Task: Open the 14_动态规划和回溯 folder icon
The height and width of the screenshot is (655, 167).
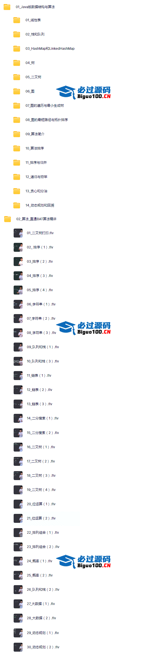Action: pyautogui.click(x=17, y=205)
